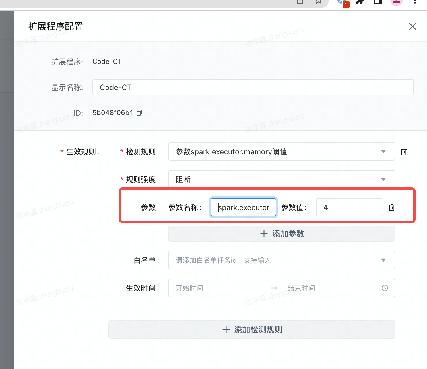The height and width of the screenshot is (369, 427).
Task: Copy the ID 5b048f06b1 using copy icon
Action: coord(139,113)
